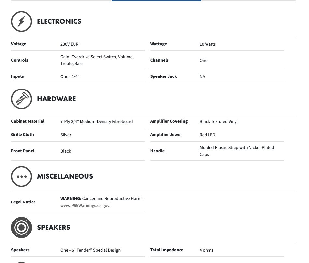Open the www.P65Warnings.ca.gov link

tap(85, 206)
